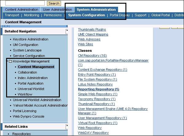184x136 pixels.
Task: Open Reporting Repository (1) link
Action: (x=98, y=89)
